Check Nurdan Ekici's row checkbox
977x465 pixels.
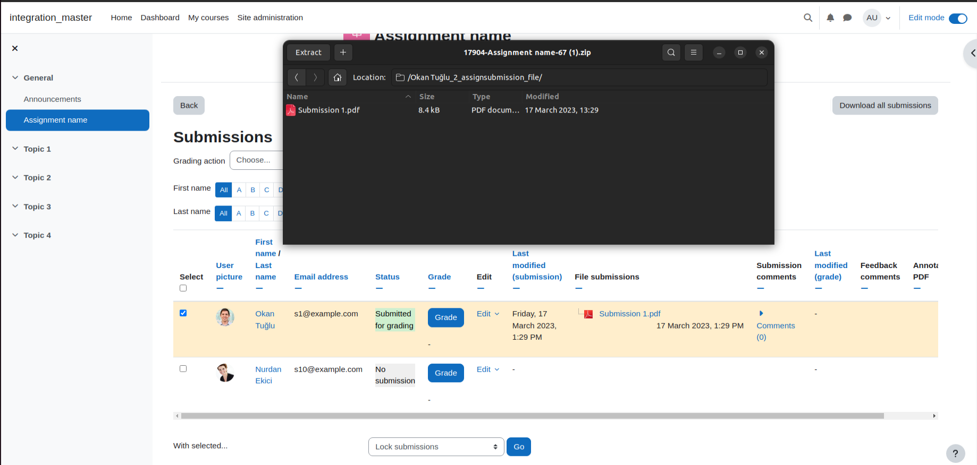click(183, 368)
